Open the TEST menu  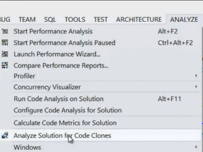101,19
